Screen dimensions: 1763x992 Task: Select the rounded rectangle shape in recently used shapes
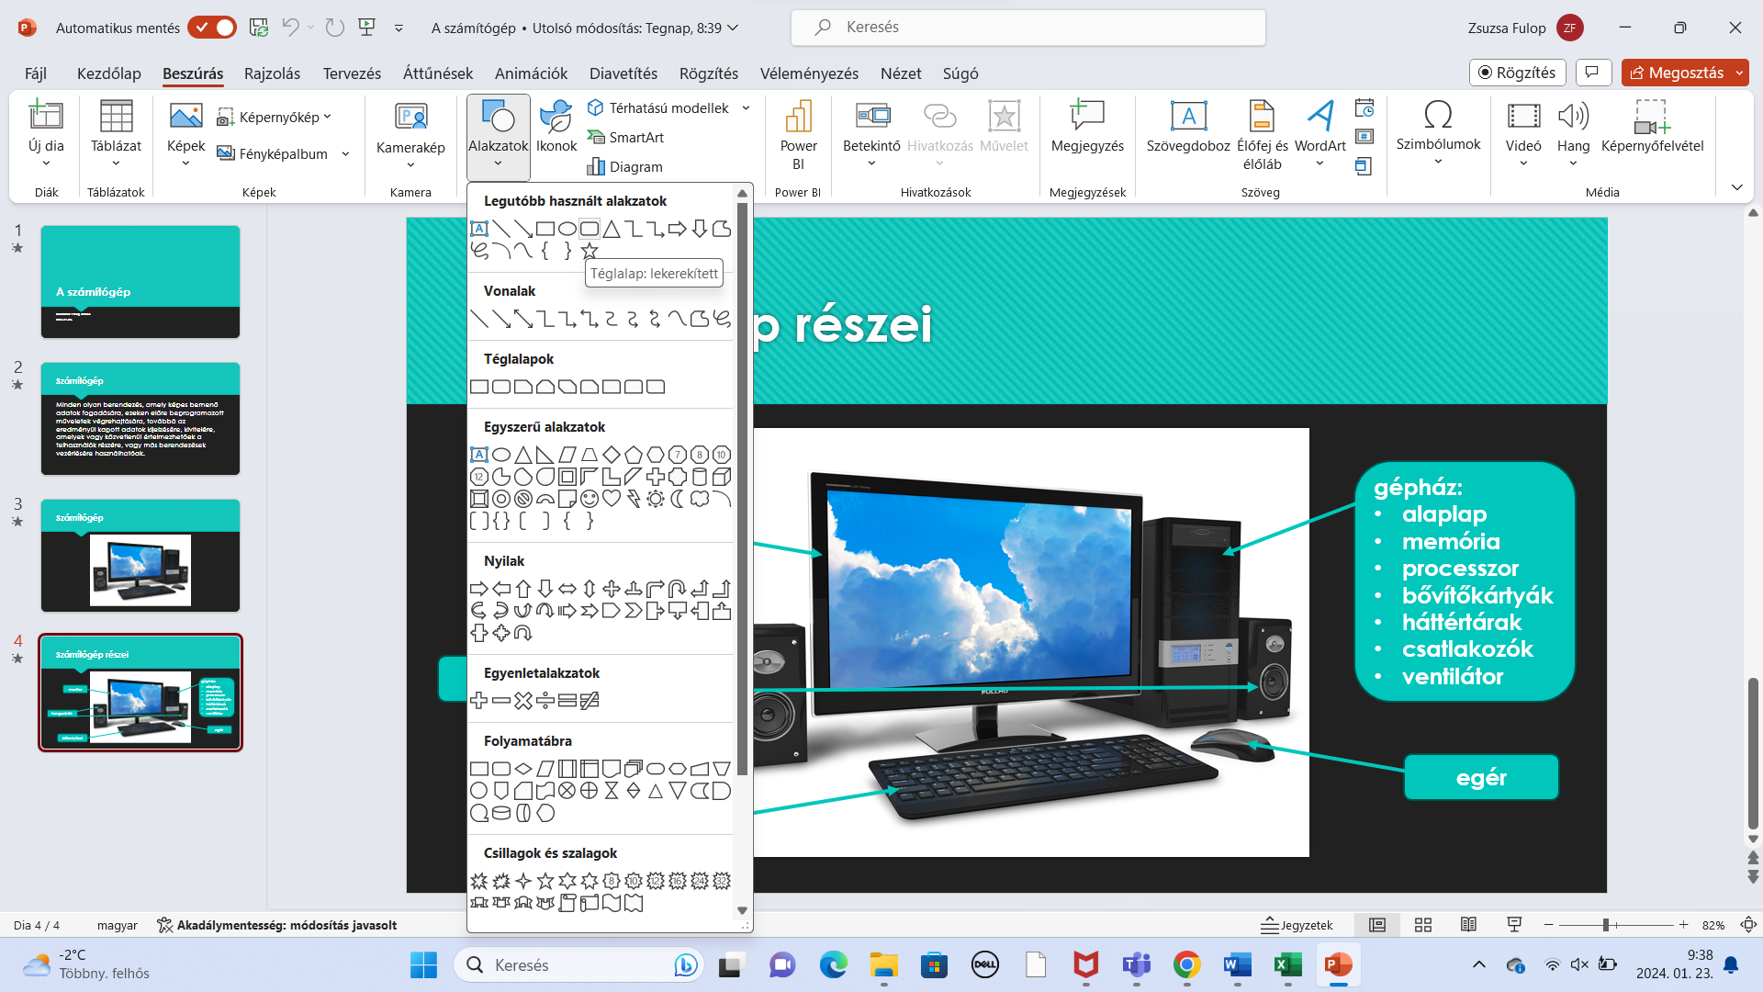coord(590,229)
